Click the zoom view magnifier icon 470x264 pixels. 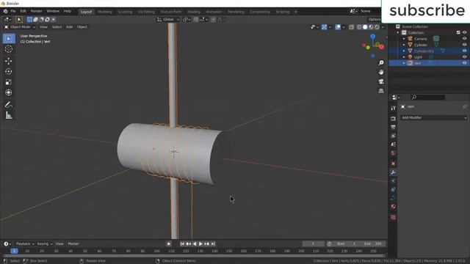point(381,63)
